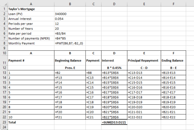The width and height of the screenshot is (194, 130).
Task: Click the cell =C18 in Payment column
Action: 94,102
